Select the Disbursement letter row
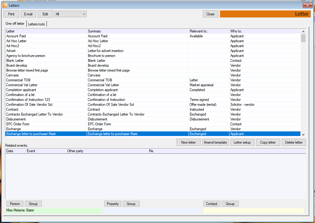Screen dimensions: 315x223 pos(153,119)
